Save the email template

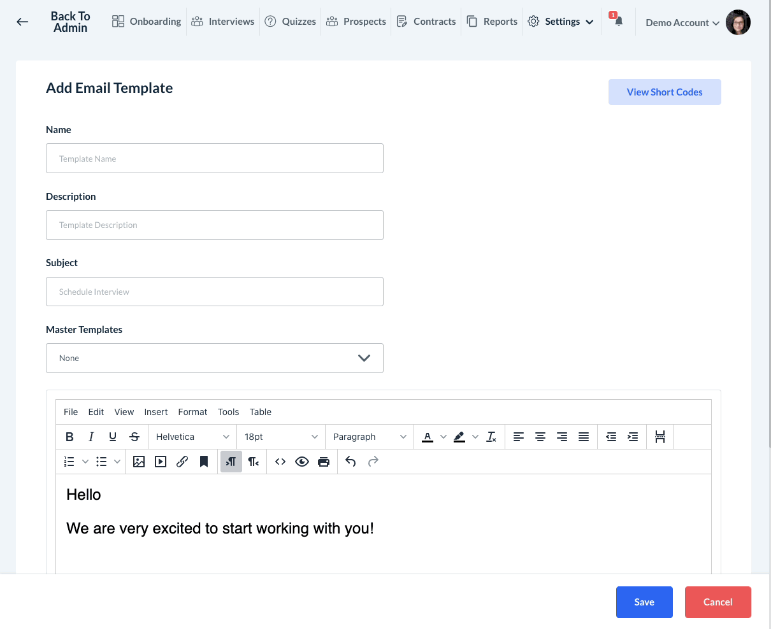pyautogui.click(x=644, y=602)
